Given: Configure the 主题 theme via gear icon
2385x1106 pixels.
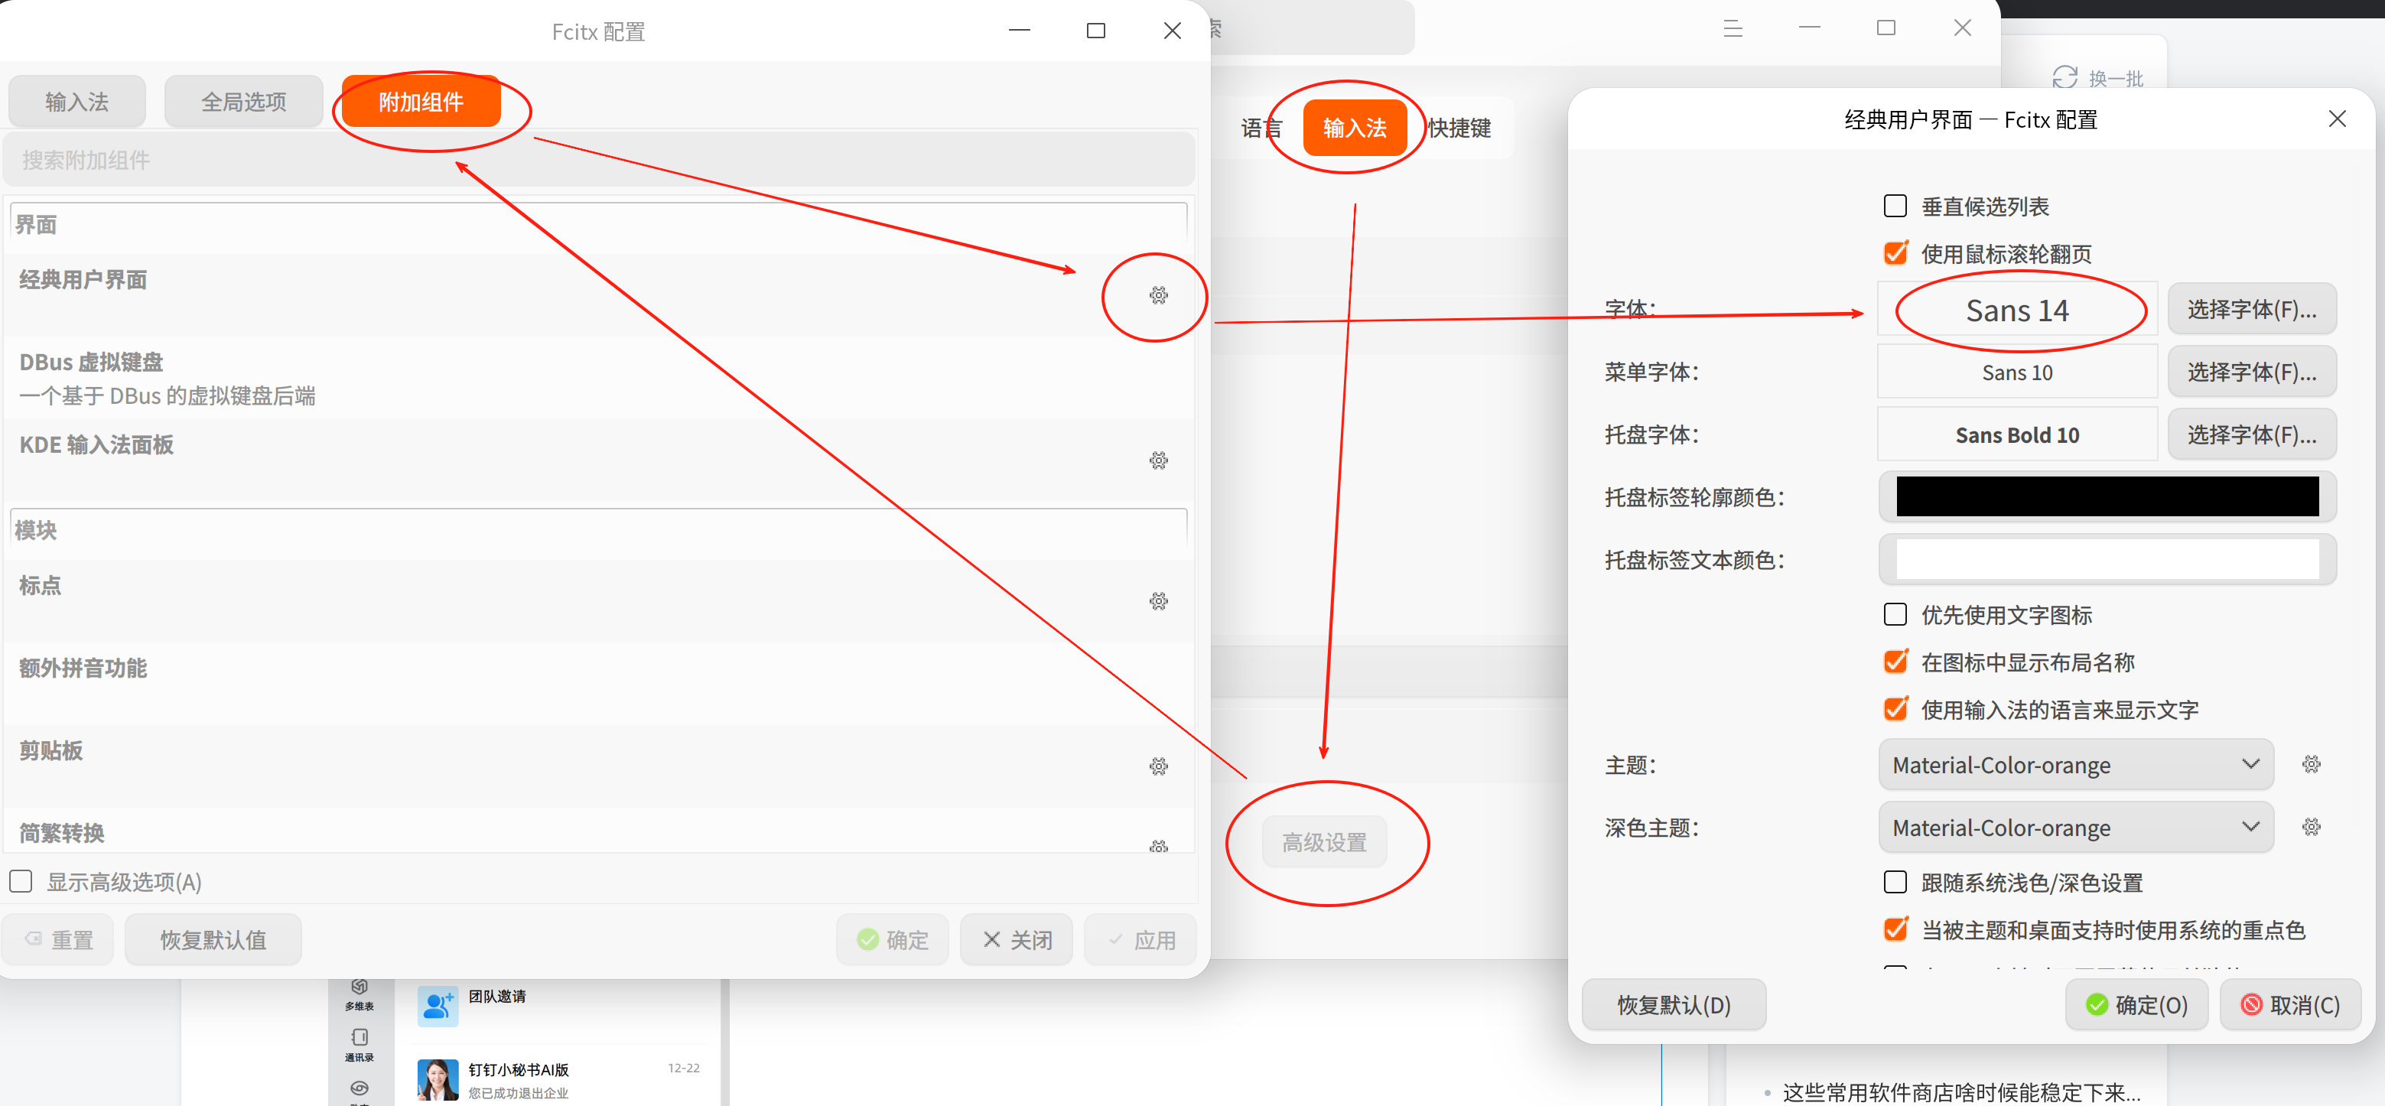Looking at the screenshot, I should pyautogui.click(x=2311, y=763).
